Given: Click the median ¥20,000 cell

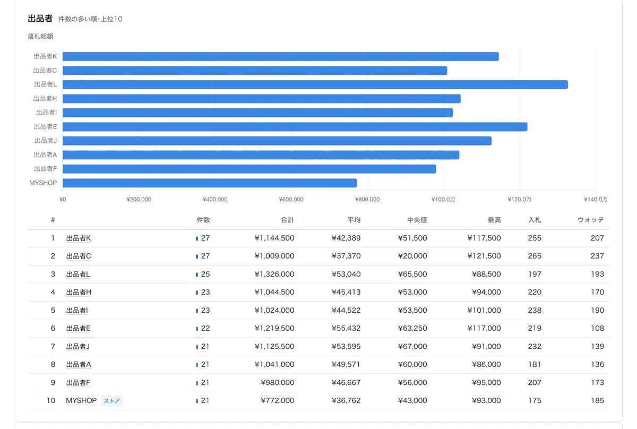Looking at the screenshot, I should click(412, 256).
